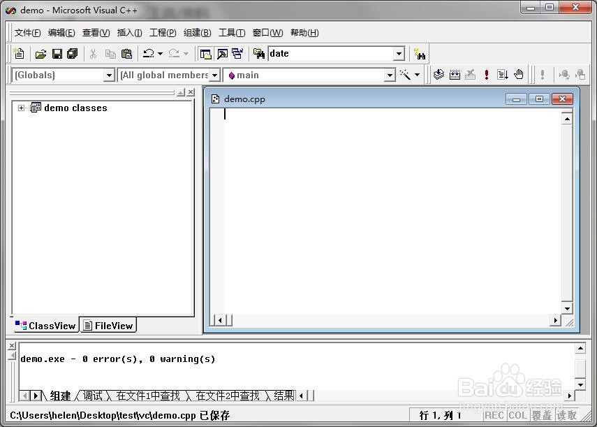This screenshot has height=427, width=597.
Task: Click the editor vertical scrollbar down arrow
Action: tap(567, 308)
